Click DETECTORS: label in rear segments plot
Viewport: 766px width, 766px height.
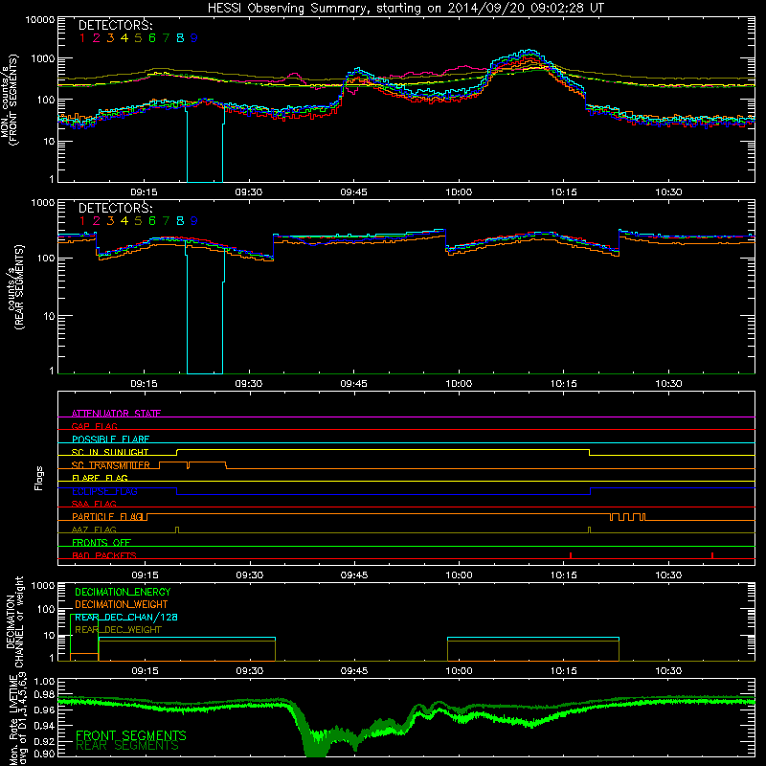115,208
